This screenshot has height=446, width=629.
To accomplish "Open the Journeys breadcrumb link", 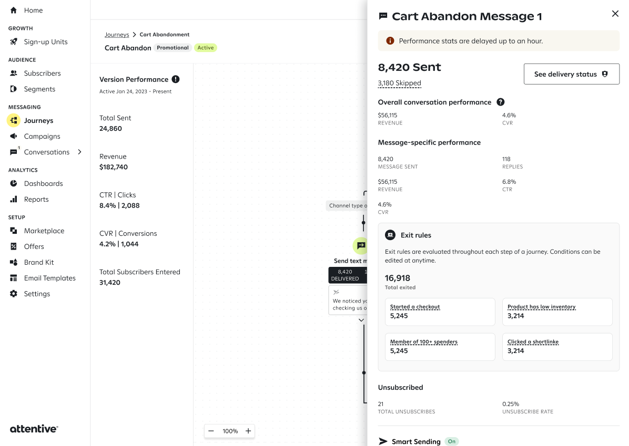I will (117, 35).
